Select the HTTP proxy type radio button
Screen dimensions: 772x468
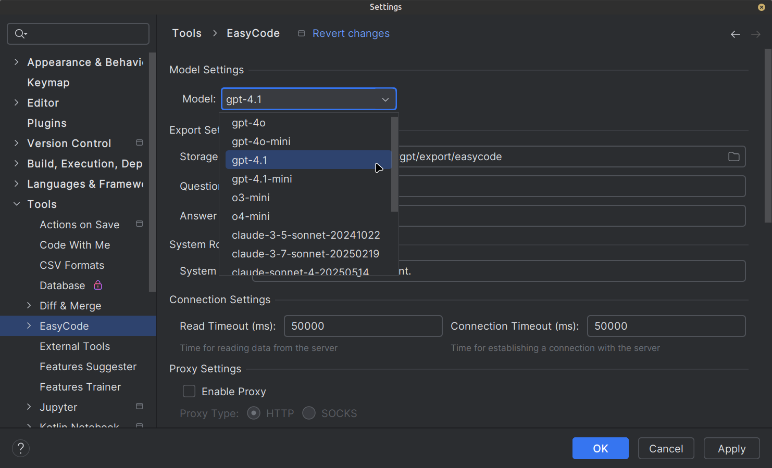click(254, 413)
